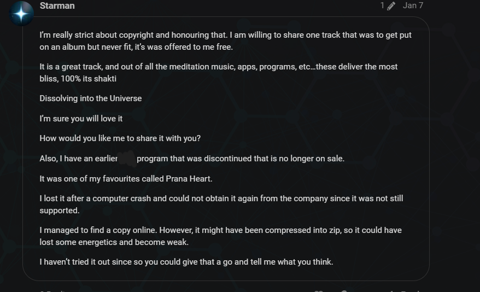
Task: Click the 'lost some energetics and become weak' line
Action: click(114, 242)
